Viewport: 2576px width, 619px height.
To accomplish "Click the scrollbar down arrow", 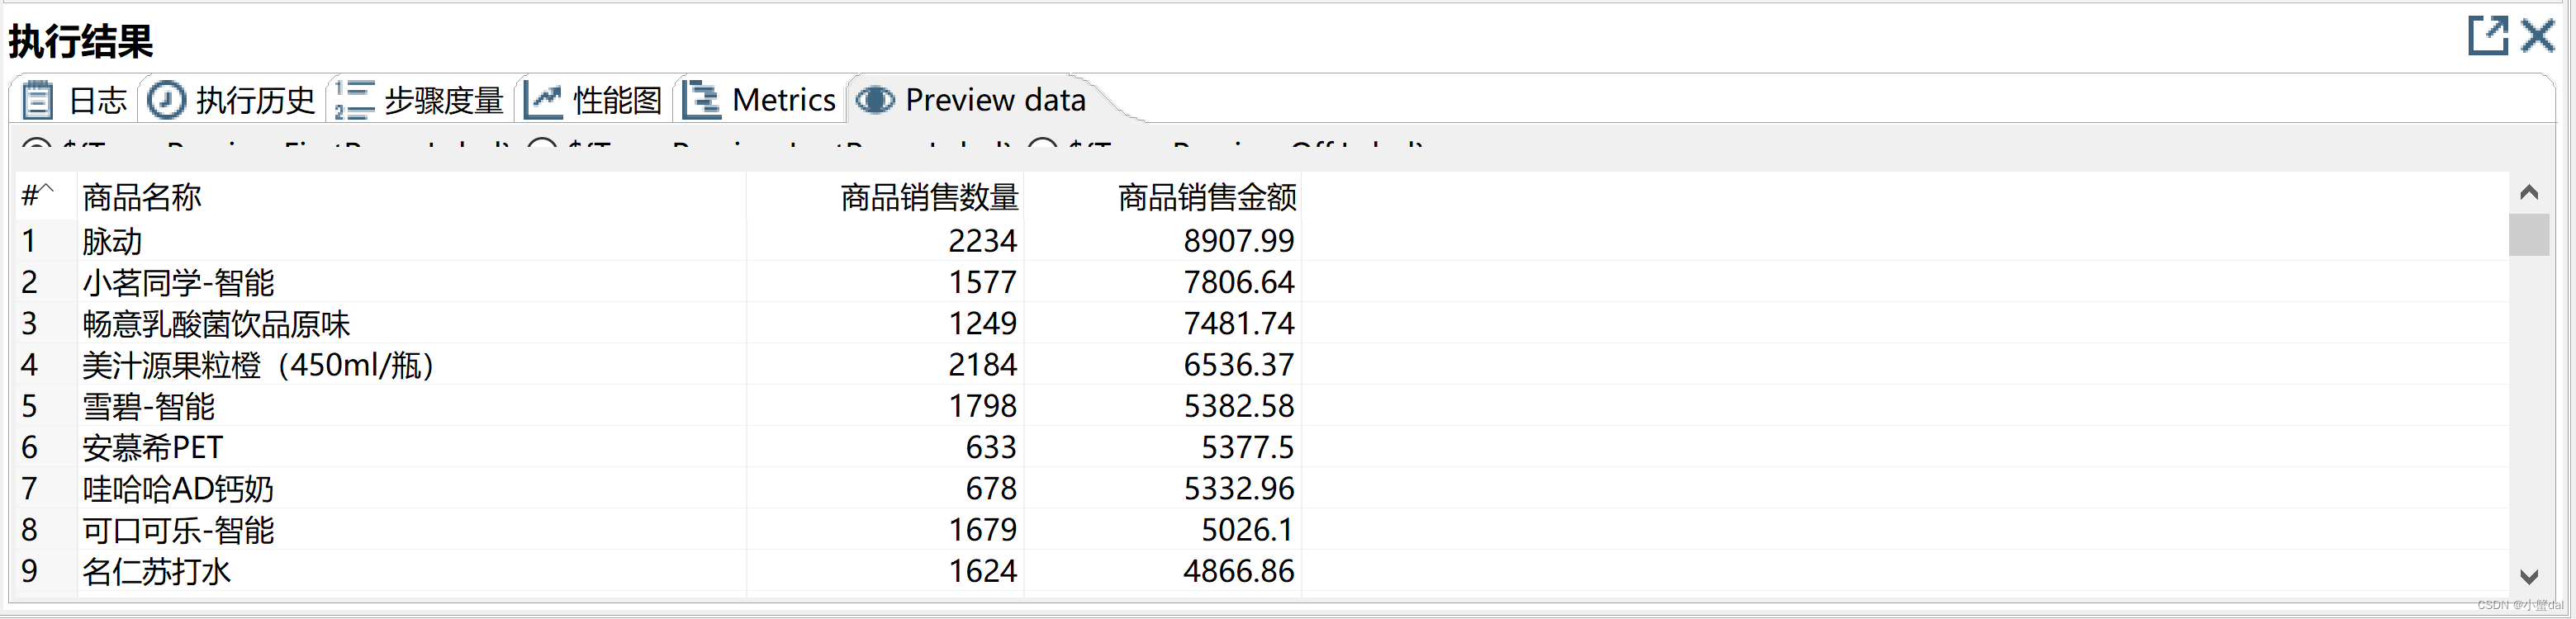I will 2529,577.
